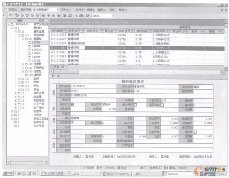The image size is (229, 178).
Task: Click the down arrow of the table's vertical scrollbar
Action: click(226, 68)
